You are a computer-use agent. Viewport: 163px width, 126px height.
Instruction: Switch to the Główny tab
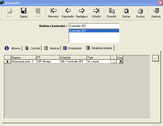point(12,48)
